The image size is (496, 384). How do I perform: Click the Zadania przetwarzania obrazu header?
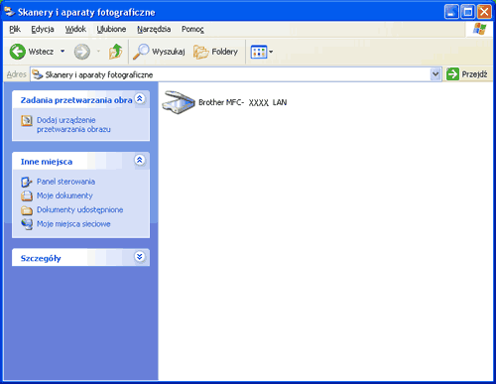tap(76, 100)
